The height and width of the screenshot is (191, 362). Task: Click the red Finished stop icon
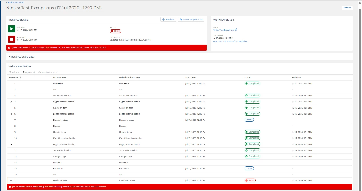coord(12,39)
